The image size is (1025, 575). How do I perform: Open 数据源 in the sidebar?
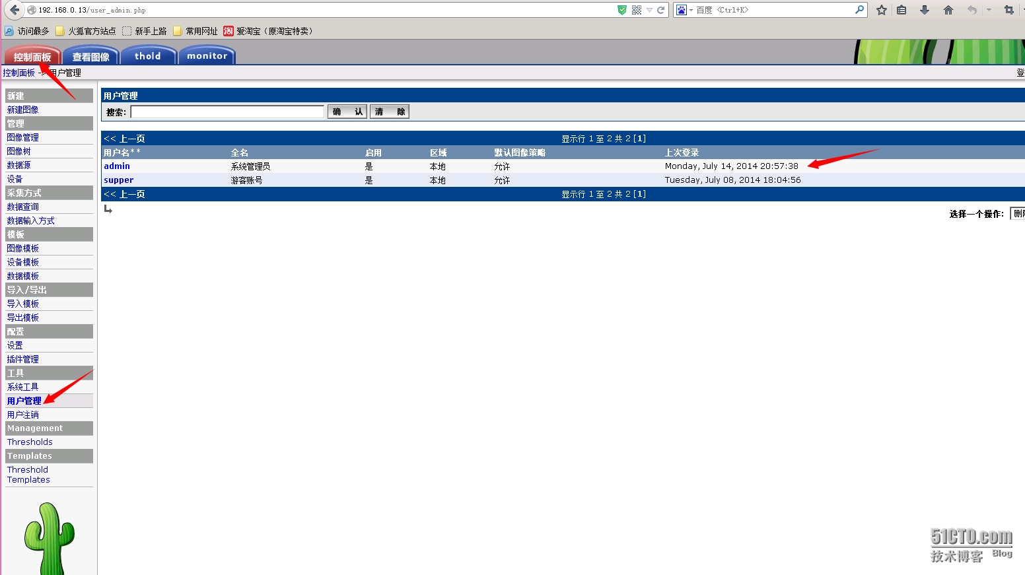coord(18,165)
